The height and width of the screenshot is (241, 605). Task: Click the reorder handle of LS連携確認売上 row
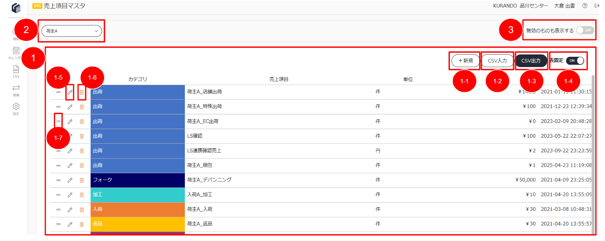point(58,151)
